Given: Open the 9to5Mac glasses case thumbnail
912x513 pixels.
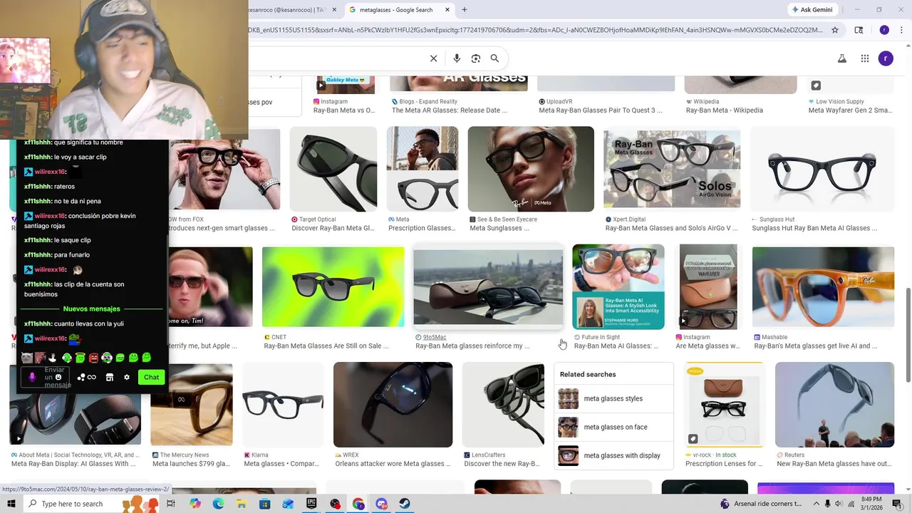Looking at the screenshot, I should coord(488,287).
